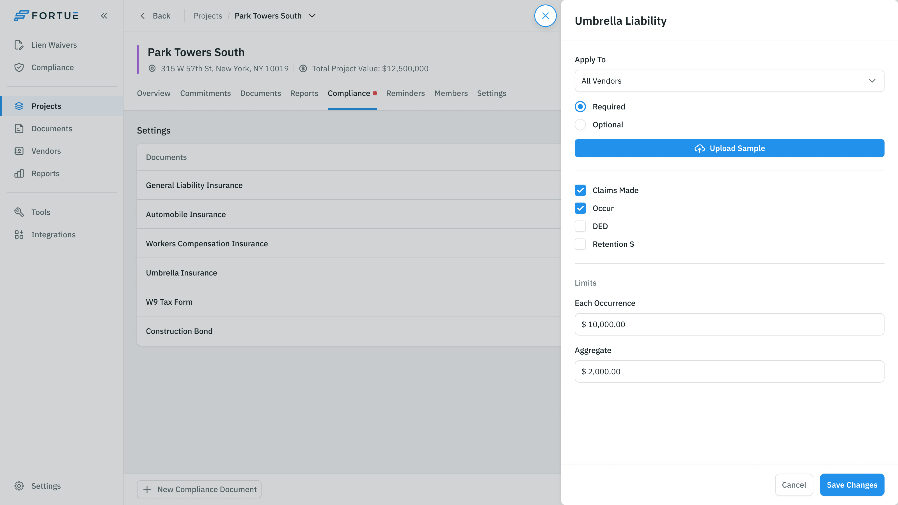Click the Tools wrench icon

click(x=19, y=212)
